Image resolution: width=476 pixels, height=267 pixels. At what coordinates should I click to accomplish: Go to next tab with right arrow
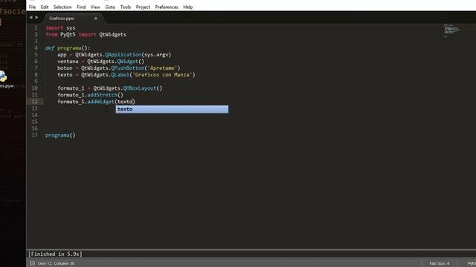(36, 18)
